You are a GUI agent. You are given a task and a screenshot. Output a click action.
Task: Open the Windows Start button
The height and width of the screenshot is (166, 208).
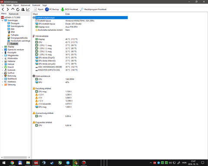coord(4,163)
